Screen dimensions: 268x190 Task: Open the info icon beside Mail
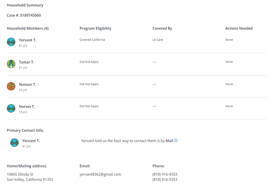click(x=176, y=141)
